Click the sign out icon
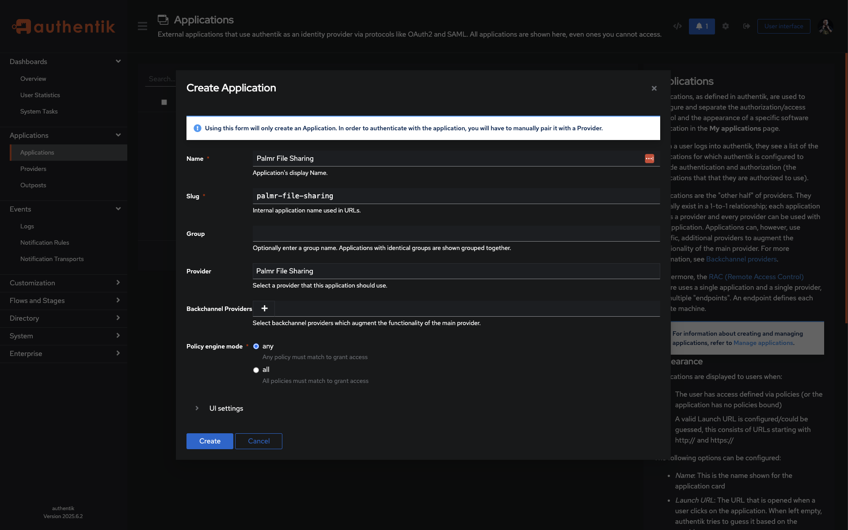Image resolution: width=848 pixels, height=530 pixels. 746,26
